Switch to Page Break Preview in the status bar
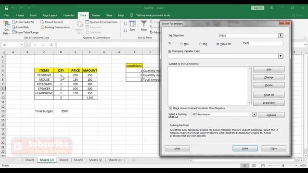 point(263,166)
